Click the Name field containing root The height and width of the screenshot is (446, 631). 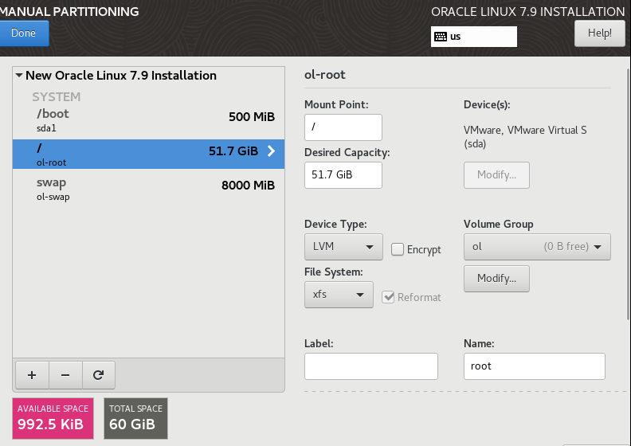tap(535, 366)
